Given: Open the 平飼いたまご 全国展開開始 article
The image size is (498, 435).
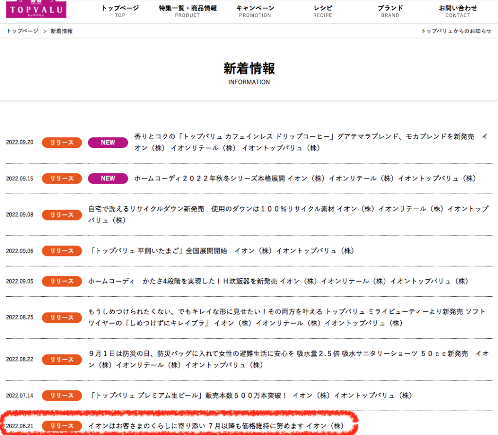Looking at the screenshot, I should pyautogui.click(x=221, y=251).
